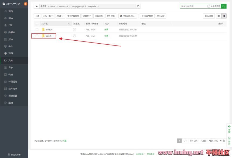The height and width of the screenshot is (158, 232).
Task: Click the default folder icon
Action: [x=43, y=30]
